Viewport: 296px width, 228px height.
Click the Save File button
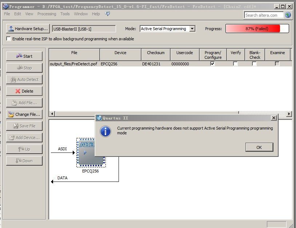click(24, 126)
